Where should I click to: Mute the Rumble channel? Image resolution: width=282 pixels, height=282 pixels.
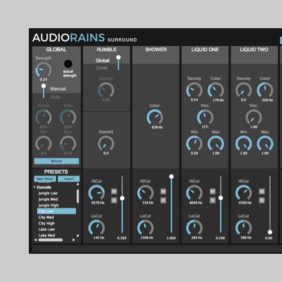click(114, 191)
